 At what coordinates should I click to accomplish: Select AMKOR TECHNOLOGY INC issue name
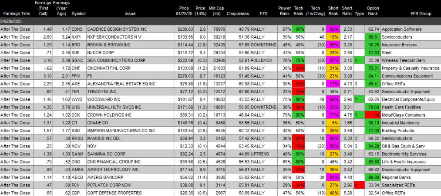click(x=113, y=170)
